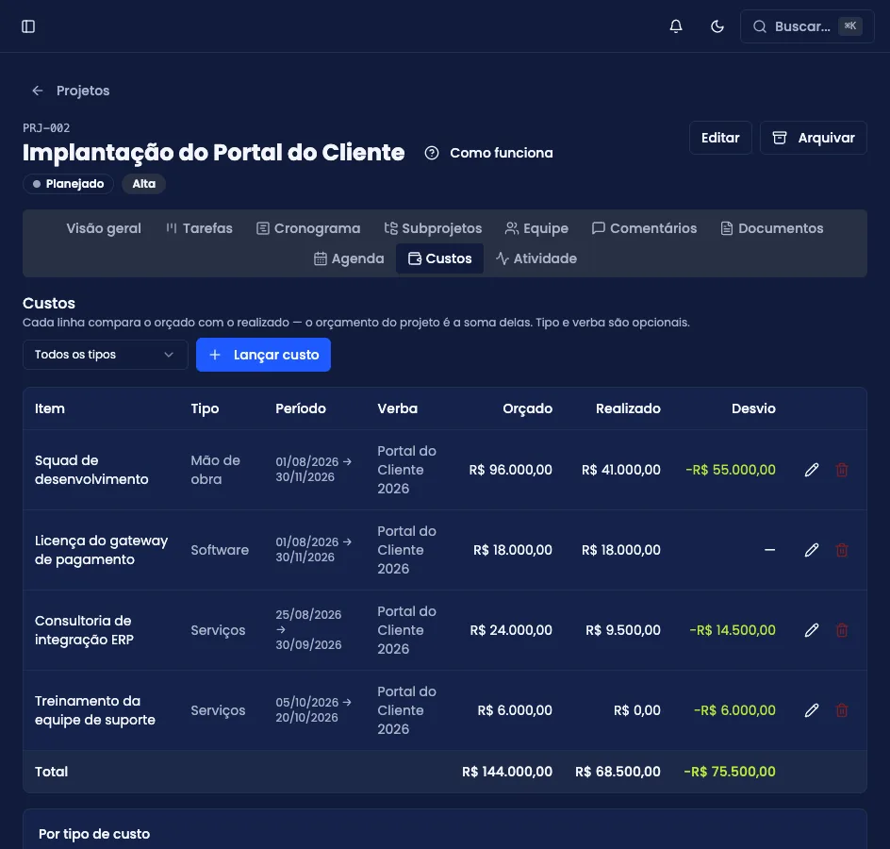The height and width of the screenshot is (849, 890).
Task: Delete Squad de desenvolvimento row
Action: [x=842, y=470]
